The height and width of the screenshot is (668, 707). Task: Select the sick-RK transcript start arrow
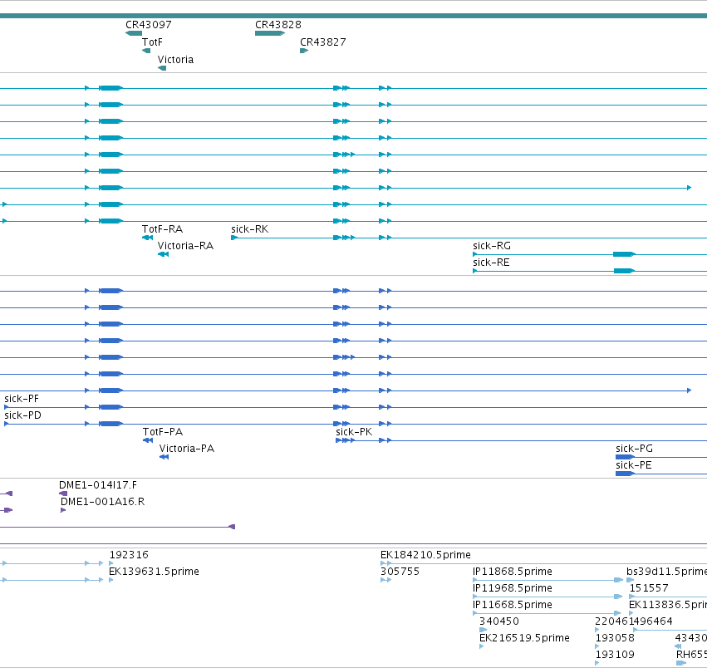234,238
